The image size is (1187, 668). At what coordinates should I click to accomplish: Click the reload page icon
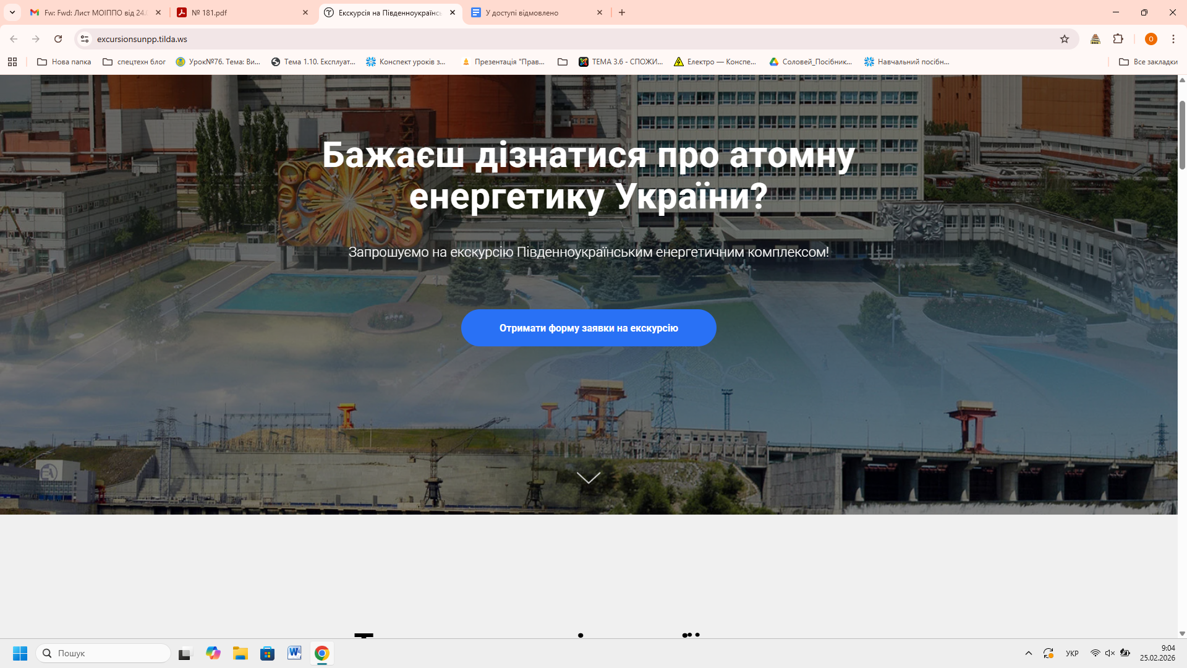tap(58, 39)
